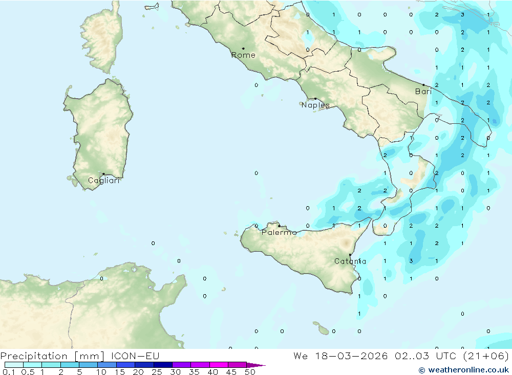Click the precipitation value 3 east of Catania

pos(411,261)
